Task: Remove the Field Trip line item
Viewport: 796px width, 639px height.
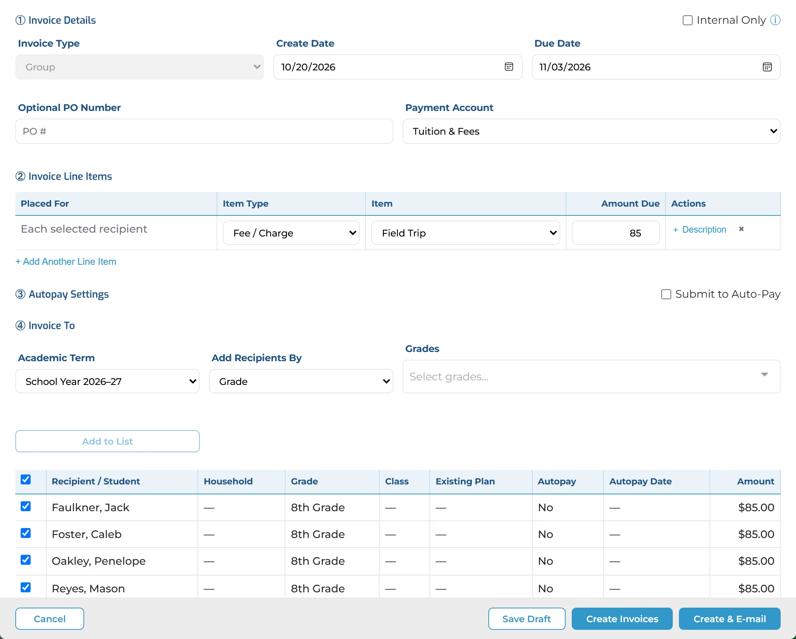Action: [x=741, y=229]
